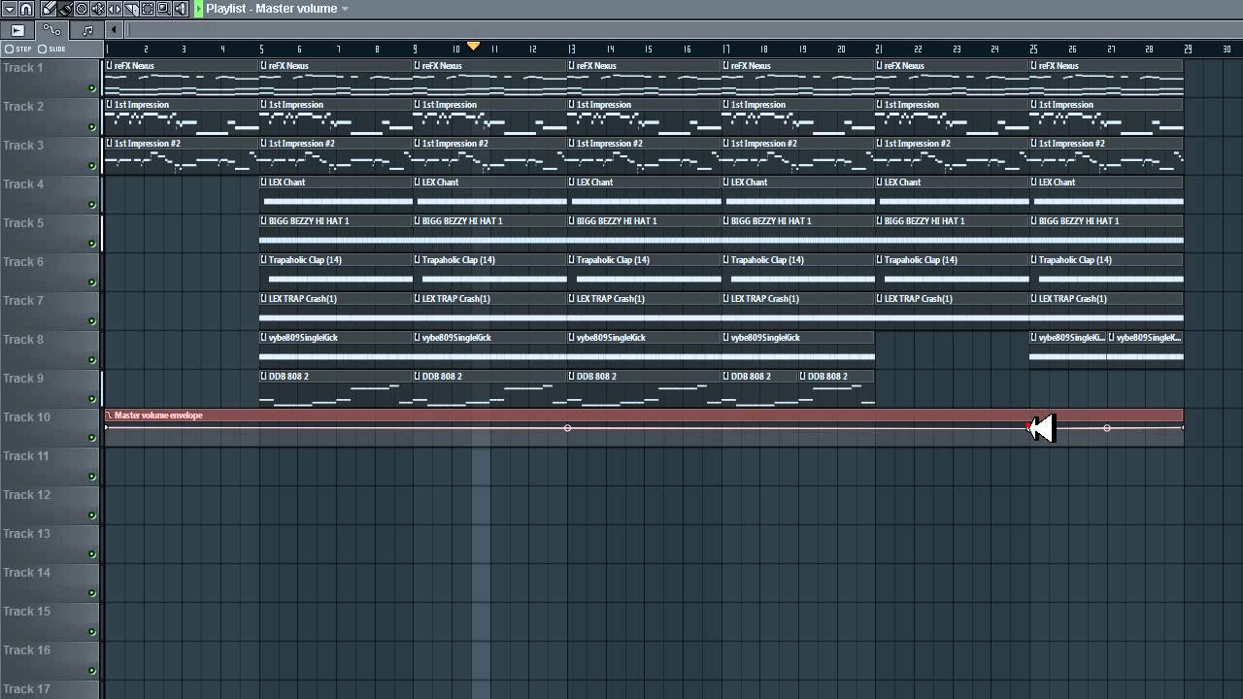
Task: Open the reFX Nexus clip menu at bar 1
Action: 110,66
